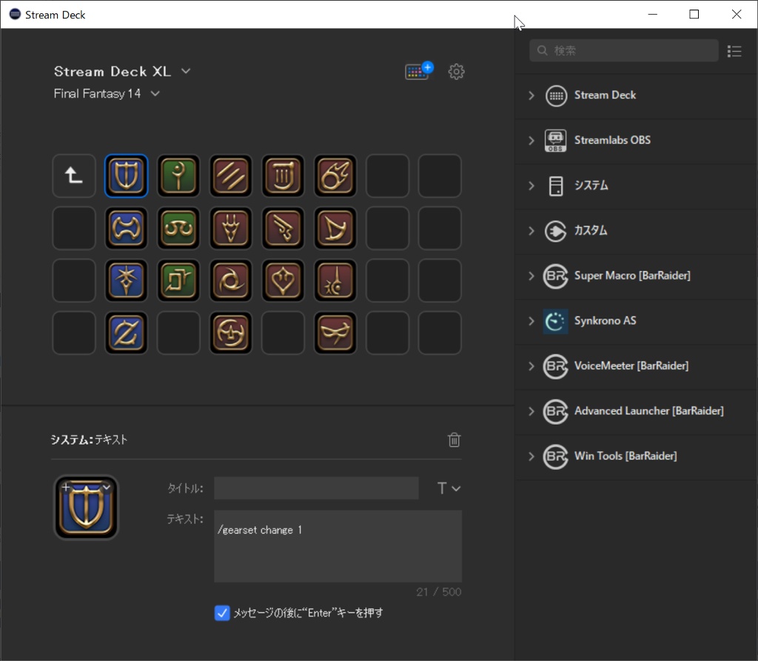Expand the Streamlabs OBS actions group
The width and height of the screenshot is (758, 661).
(x=531, y=141)
